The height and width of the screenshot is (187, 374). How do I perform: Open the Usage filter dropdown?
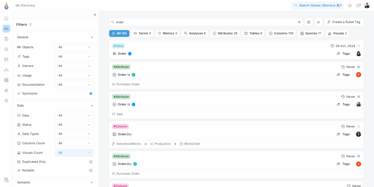click(74, 75)
